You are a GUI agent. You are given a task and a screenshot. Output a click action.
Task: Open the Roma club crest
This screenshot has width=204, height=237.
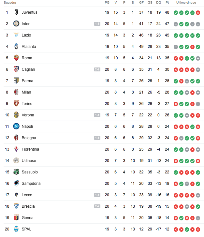point(16,58)
